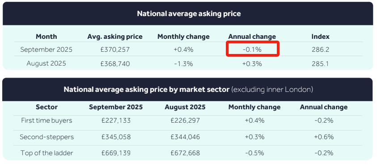Click the highlighted -0.1% annual change cell
Viewport: 377px width, 165px height.
click(x=252, y=49)
